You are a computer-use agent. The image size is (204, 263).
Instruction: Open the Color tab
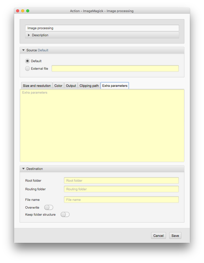(58, 86)
